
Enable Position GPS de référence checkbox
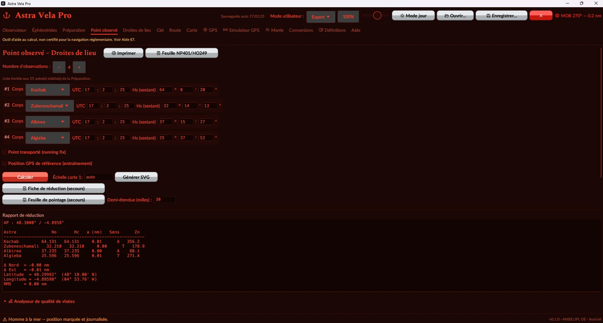pyautogui.click(x=5, y=163)
